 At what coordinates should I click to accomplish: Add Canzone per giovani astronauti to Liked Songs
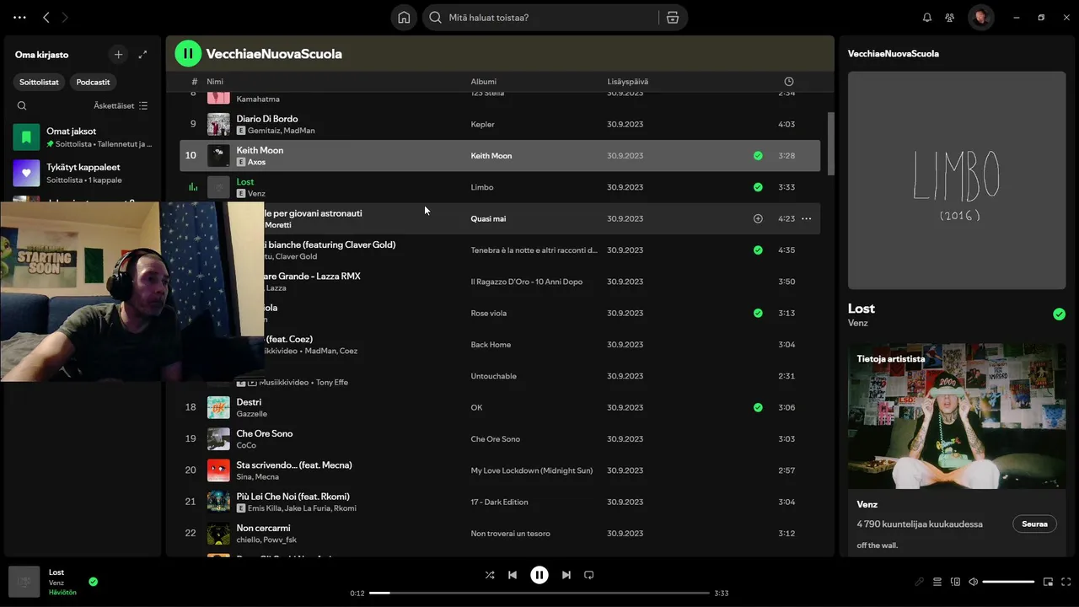click(x=758, y=218)
